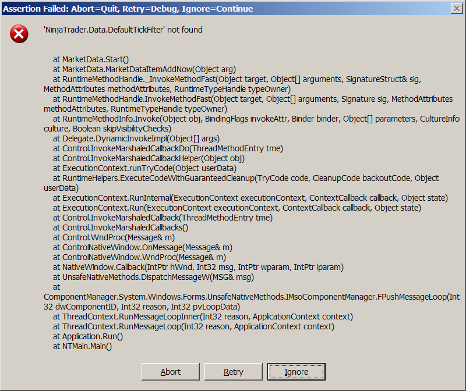Image resolution: width=466 pixels, height=391 pixels.
Task: Click 'at ExecutionContext.runTryCode(Object userData)' line
Action: [x=144, y=168]
